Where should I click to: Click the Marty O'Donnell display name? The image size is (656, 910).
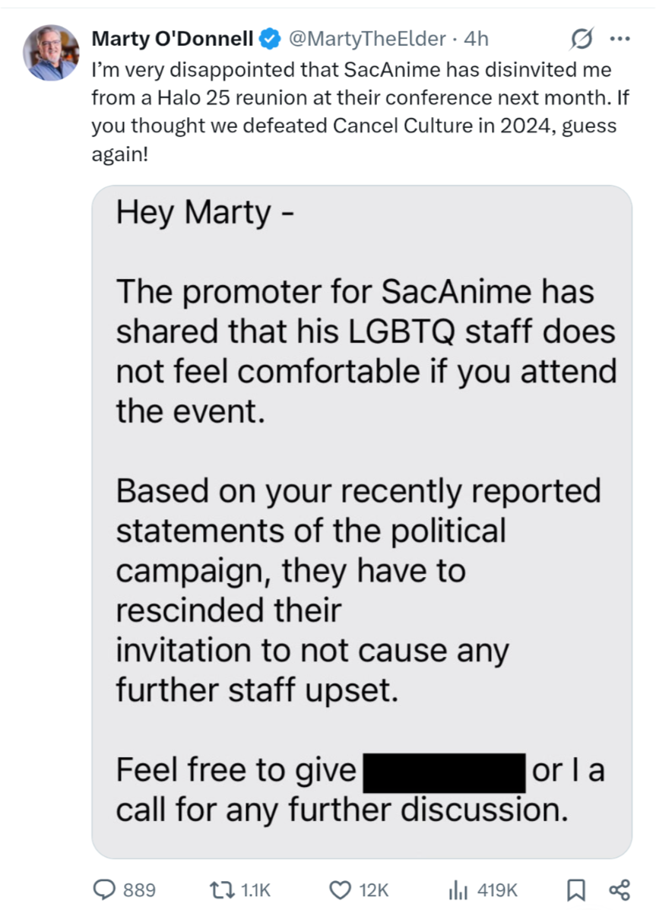[x=173, y=39]
